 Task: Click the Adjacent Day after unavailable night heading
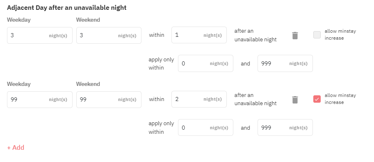coord(67,8)
